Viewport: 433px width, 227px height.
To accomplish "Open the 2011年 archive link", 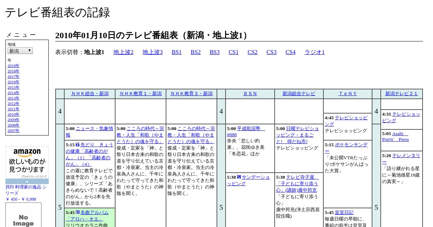I will (13, 109).
